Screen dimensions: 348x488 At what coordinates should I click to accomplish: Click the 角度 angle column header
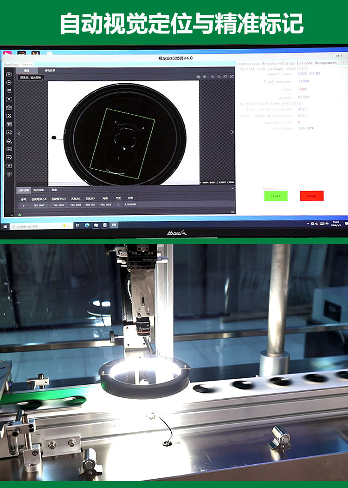pos(105,198)
